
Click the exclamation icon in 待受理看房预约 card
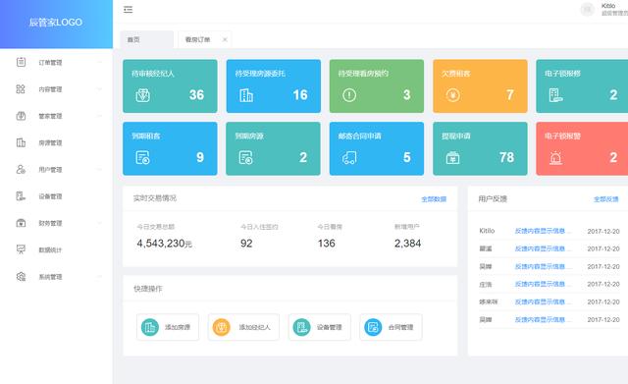pyautogui.click(x=349, y=95)
